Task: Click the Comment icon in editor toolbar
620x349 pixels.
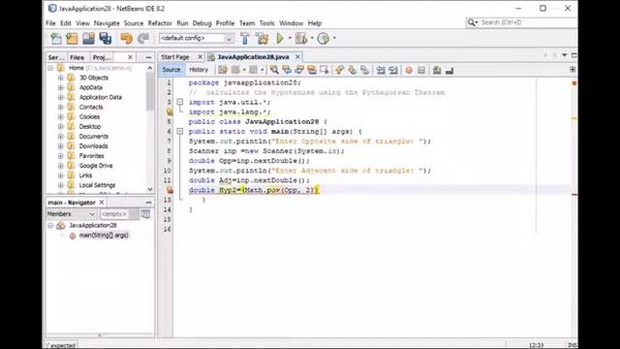Action: (x=437, y=70)
